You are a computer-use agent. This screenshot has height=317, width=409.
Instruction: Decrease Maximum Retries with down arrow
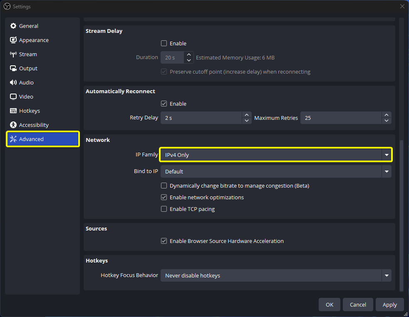[387, 121]
